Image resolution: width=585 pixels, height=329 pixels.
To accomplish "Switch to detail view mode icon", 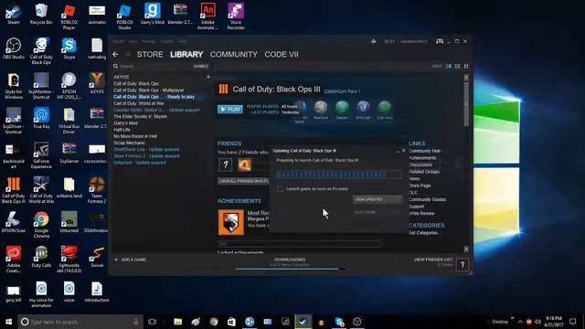I will tap(449, 66).
